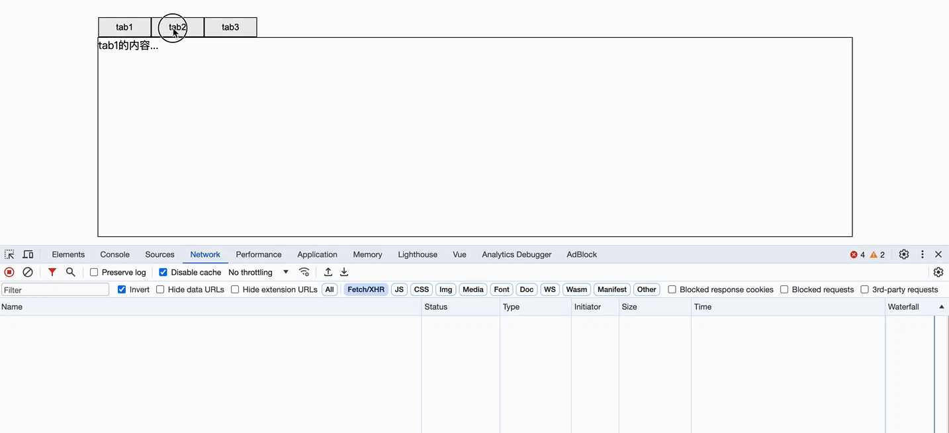Enable the Hide extension URLs checkbox
949x433 pixels.
click(x=235, y=289)
